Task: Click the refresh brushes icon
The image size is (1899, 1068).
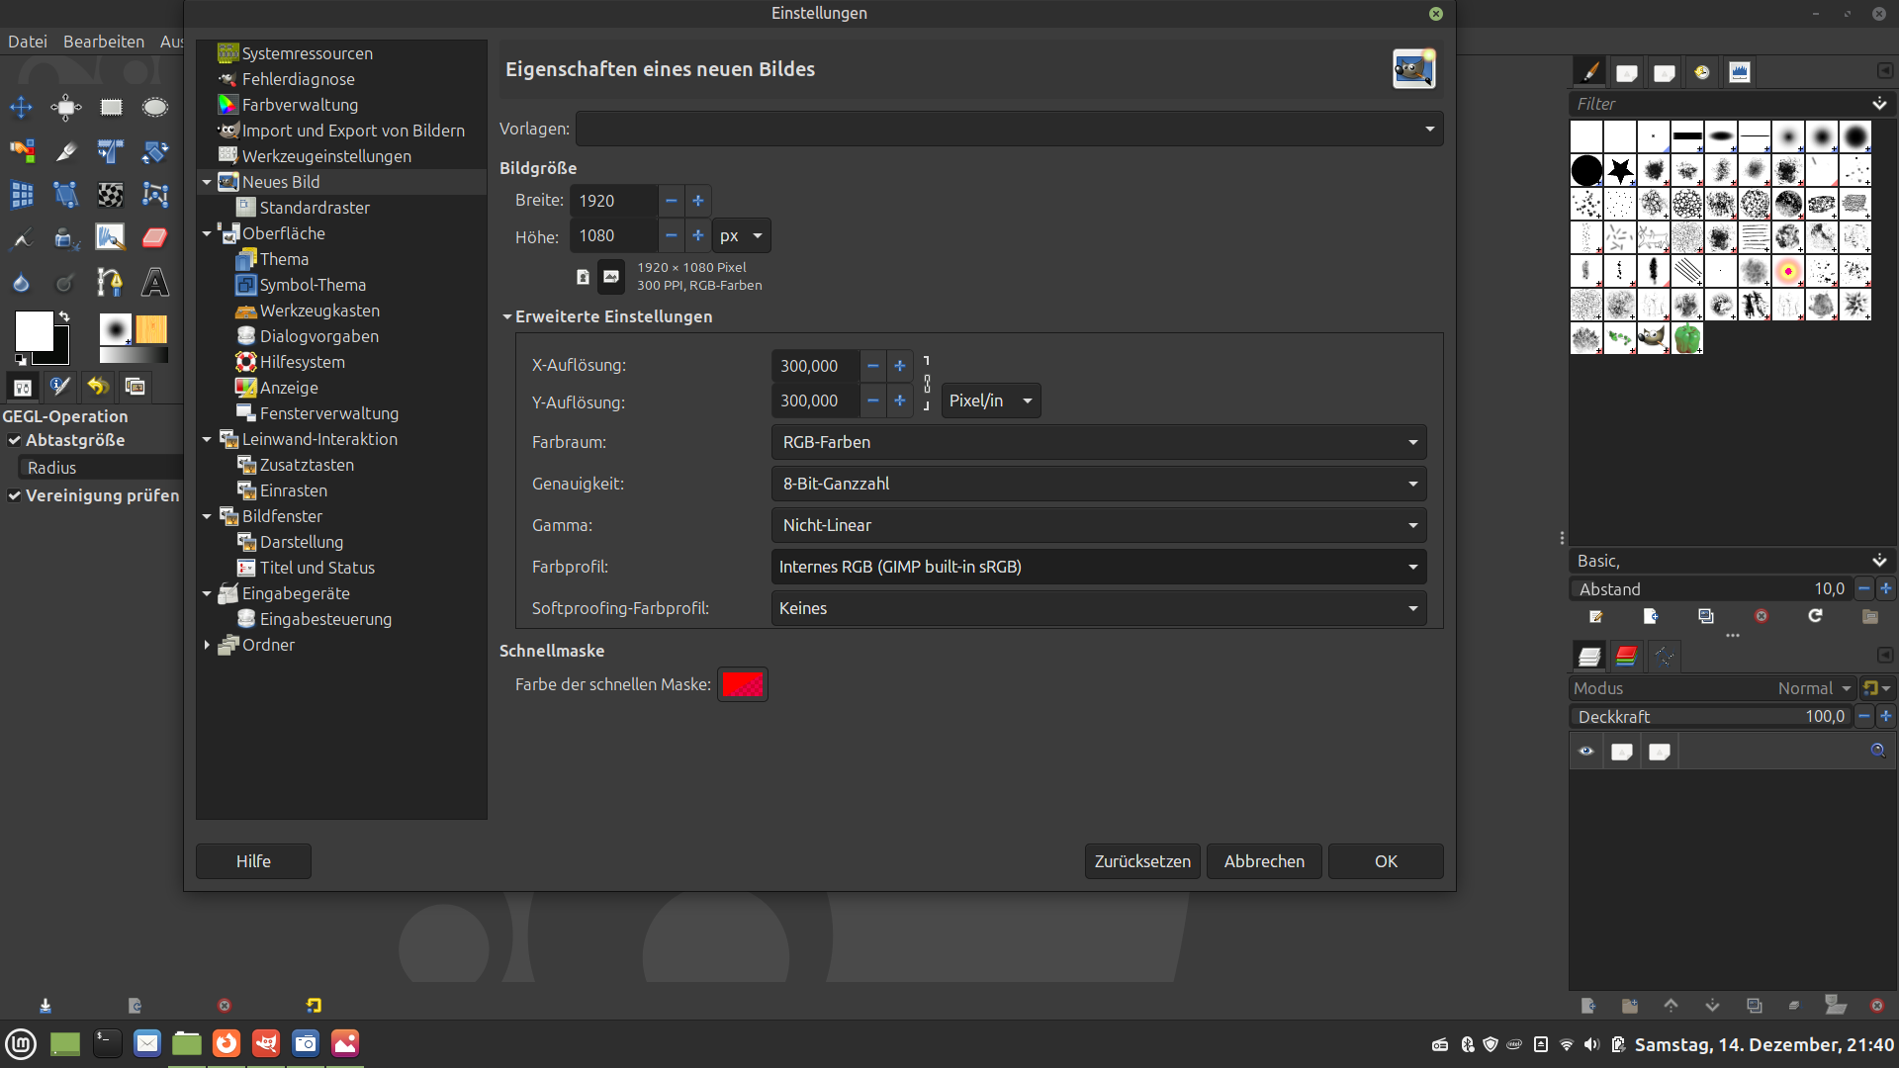Action: (x=1815, y=616)
